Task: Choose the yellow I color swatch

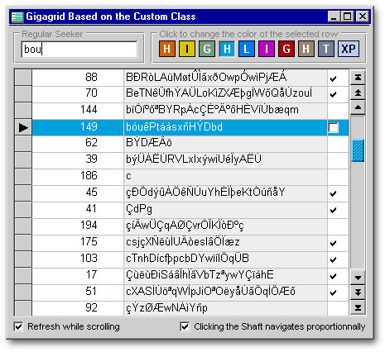Action: click(187, 49)
